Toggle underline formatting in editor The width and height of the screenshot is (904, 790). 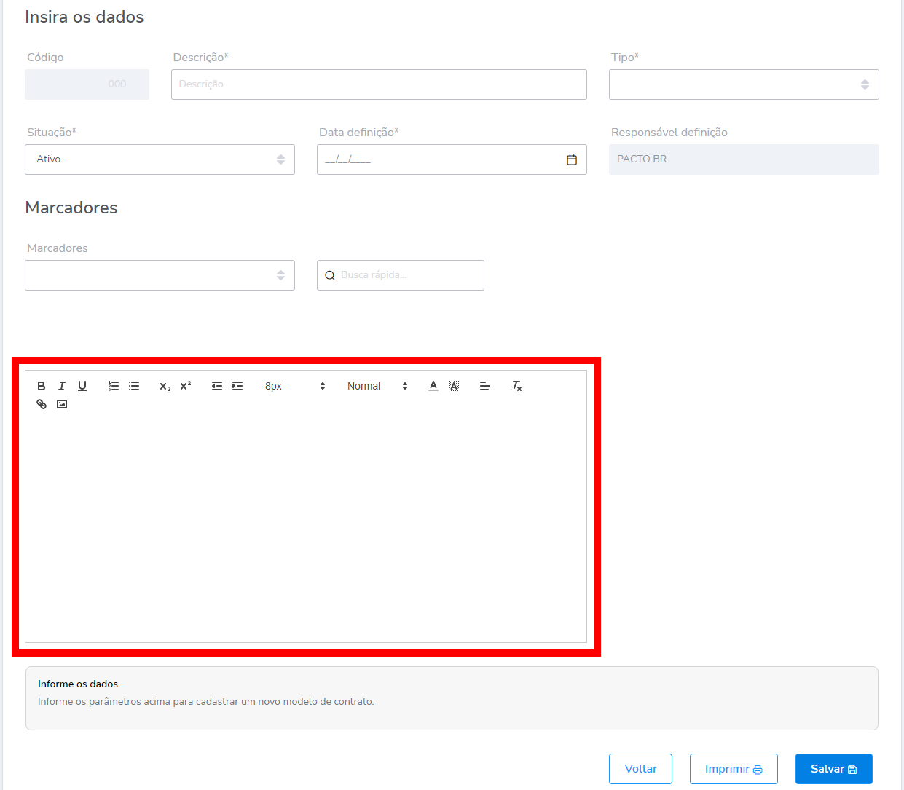(x=82, y=386)
